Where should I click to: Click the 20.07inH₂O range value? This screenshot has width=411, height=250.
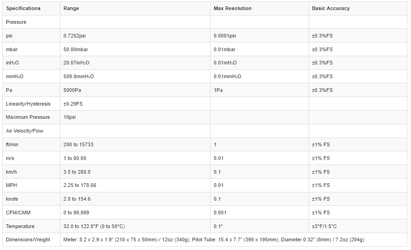(76, 63)
